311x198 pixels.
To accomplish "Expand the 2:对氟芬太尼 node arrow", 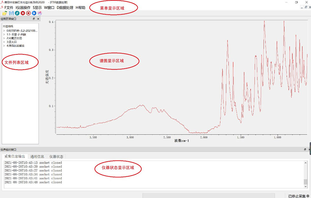I will (x=4, y=38).
